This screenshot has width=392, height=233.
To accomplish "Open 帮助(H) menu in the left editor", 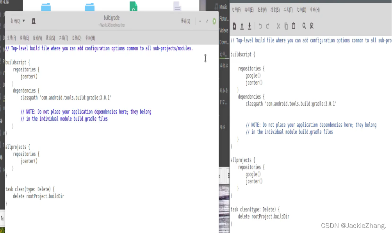I will [90, 38].
